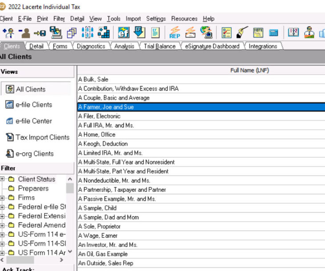Click the Add Client toolbar icon
Screen dimensions: 325x271
[x=8, y=32]
